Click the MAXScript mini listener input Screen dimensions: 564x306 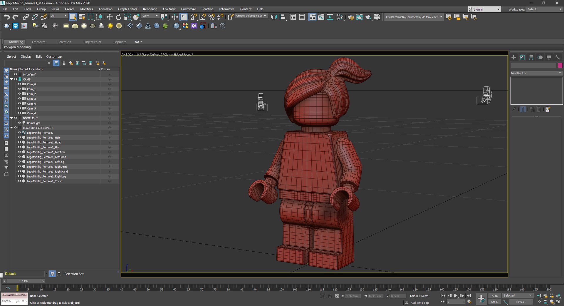tap(14, 302)
